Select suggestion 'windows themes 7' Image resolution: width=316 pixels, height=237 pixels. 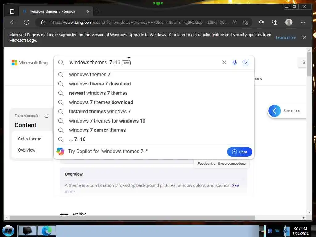pyautogui.click(x=154, y=75)
